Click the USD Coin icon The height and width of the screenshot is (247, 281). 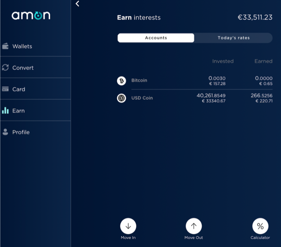pos(122,98)
